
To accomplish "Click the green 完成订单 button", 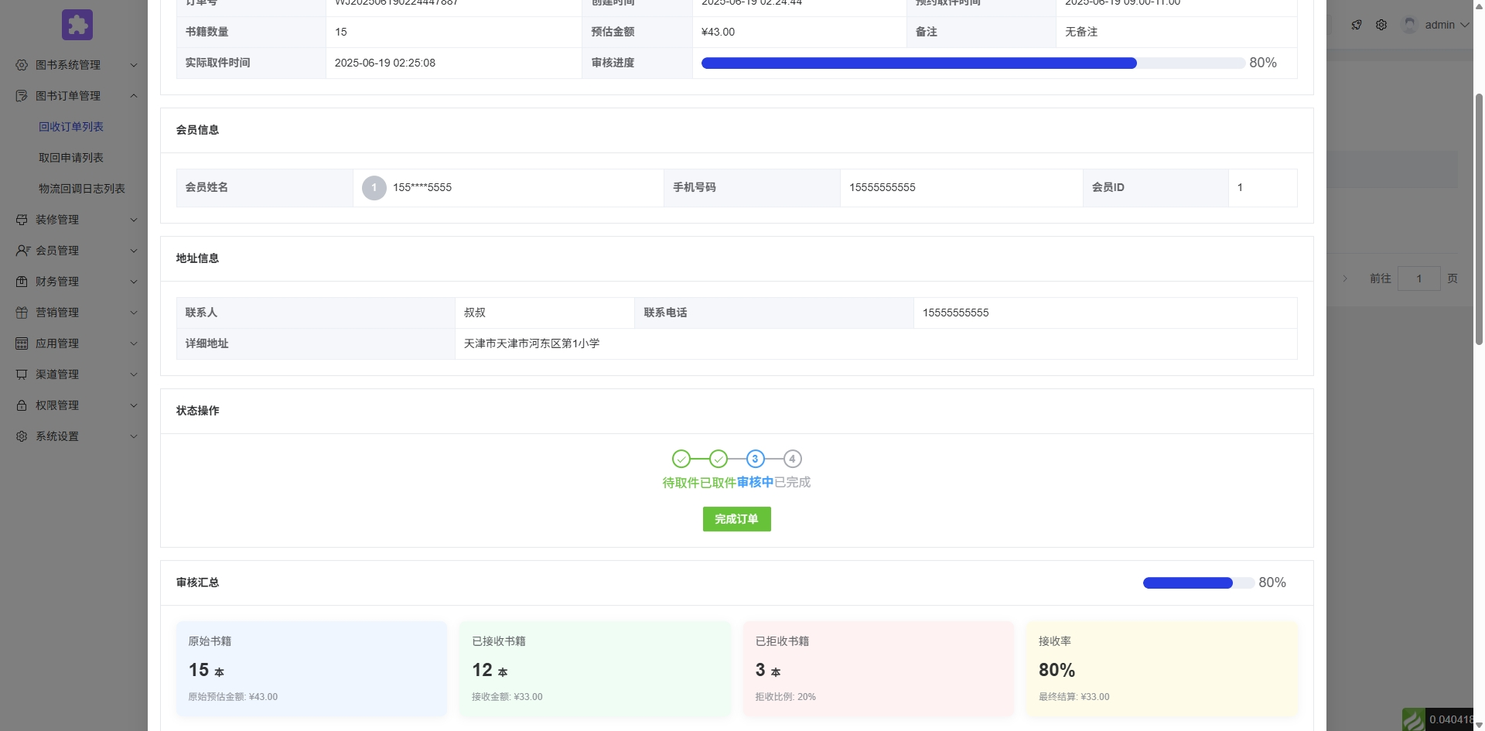I will click(x=736, y=519).
